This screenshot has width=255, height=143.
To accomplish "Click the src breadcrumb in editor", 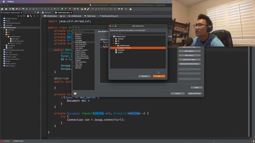I will pyautogui.click(x=63, y=16).
